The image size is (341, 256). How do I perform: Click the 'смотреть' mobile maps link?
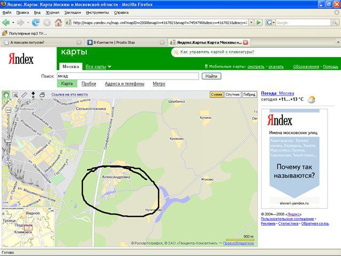click(x=256, y=66)
